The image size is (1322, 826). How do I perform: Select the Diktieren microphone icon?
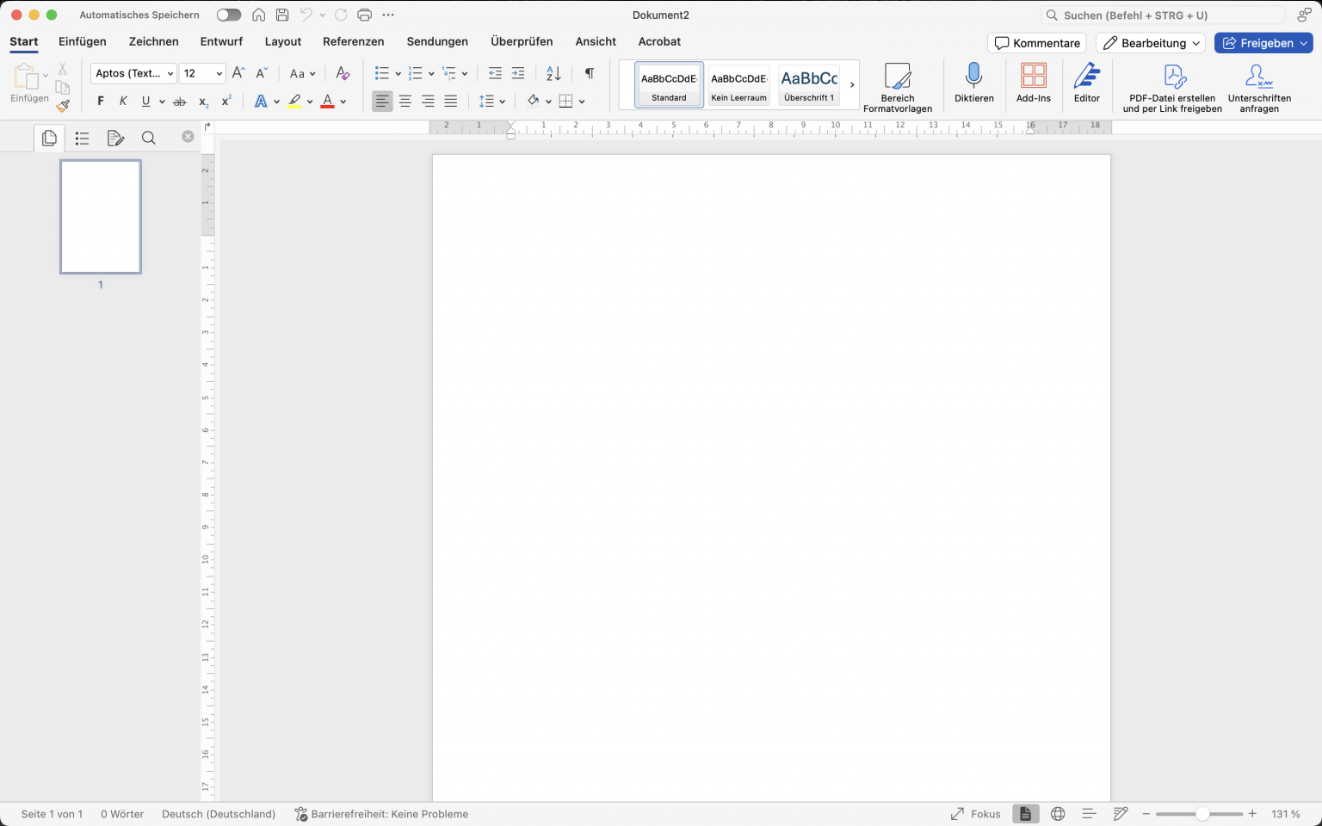(x=973, y=84)
